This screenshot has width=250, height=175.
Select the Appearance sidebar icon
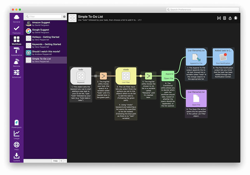[x=17, y=52]
